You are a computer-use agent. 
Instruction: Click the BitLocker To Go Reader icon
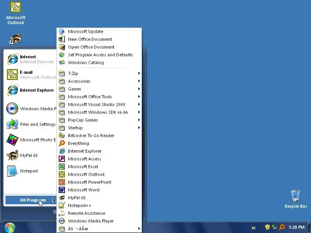coord(62,136)
